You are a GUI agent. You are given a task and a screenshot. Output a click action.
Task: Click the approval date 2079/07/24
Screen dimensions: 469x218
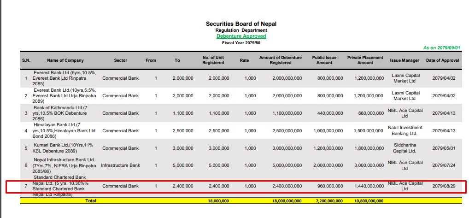(444, 165)
